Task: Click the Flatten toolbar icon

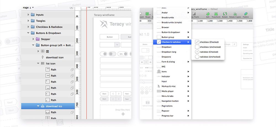Action: [x=246, y=14]
